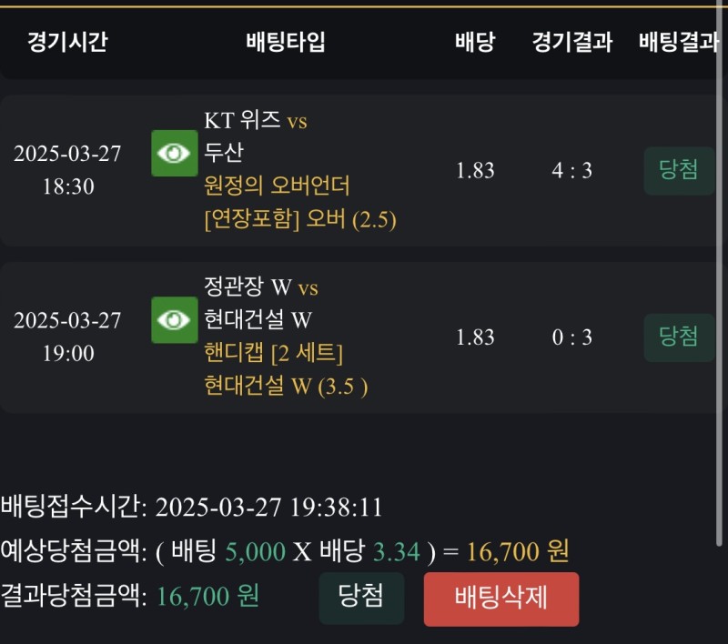This screenshot has height=644, width=728.
Task: Open the KT 위즈 vs match title
Action: tap(256, 120)
